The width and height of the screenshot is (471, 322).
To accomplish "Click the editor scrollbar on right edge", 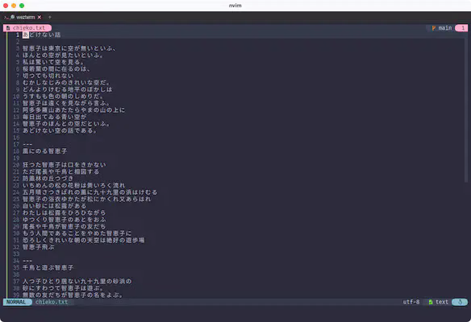I will click(466, 109).
